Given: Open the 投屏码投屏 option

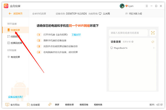Looking at the screenshot, I should (15, 43).
